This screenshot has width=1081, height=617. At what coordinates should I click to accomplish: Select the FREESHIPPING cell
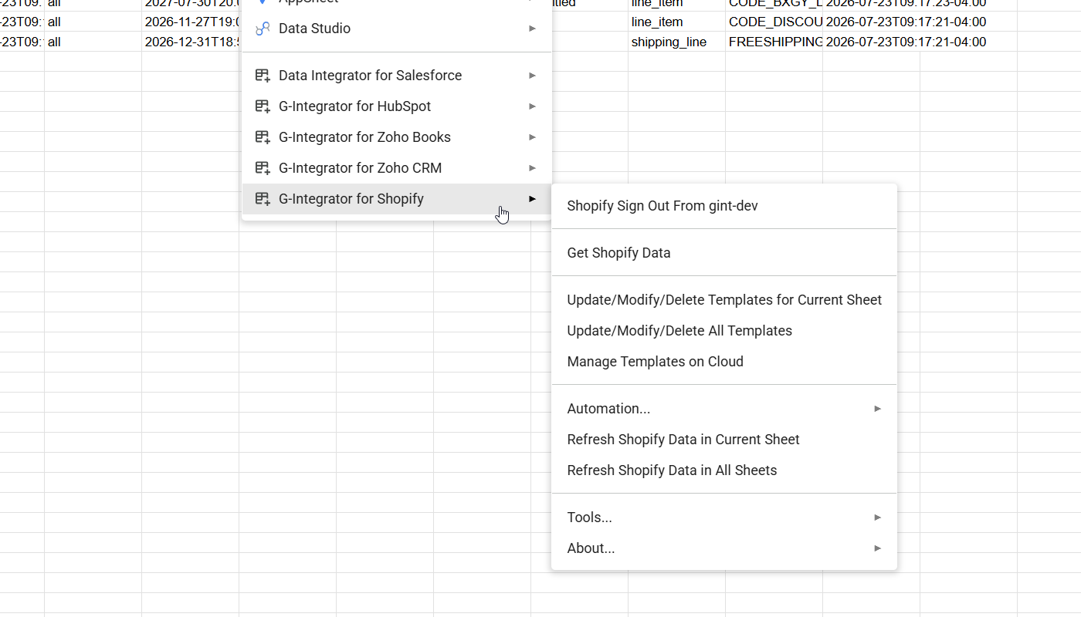(x=774, y=42)
